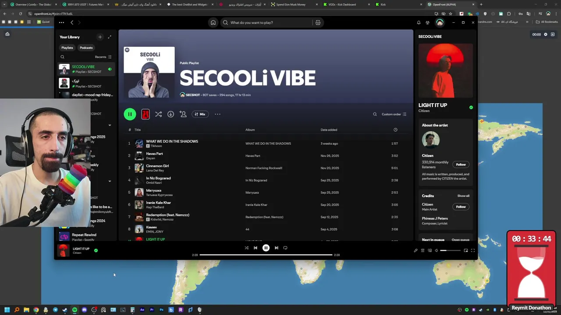The width and height of the screenshot is (561, 315).
Task: Adjust the volume slider
Action: tap(451, 251)
